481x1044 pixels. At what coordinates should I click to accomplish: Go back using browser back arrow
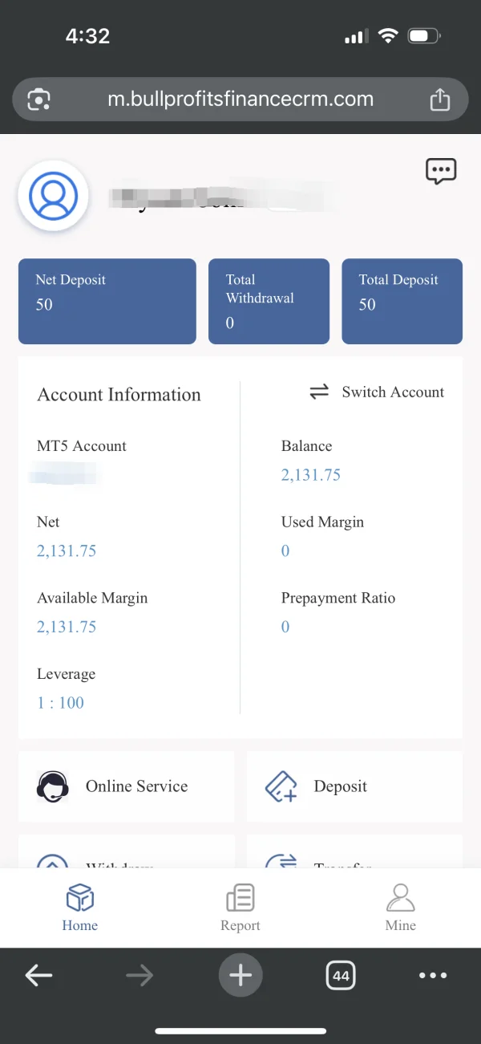pos(38,976)
